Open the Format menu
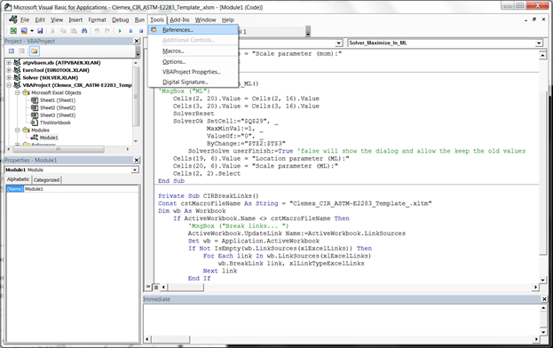The width and height of the screenshot is (553, 348). pyautogui.click(x=97, y=20)
